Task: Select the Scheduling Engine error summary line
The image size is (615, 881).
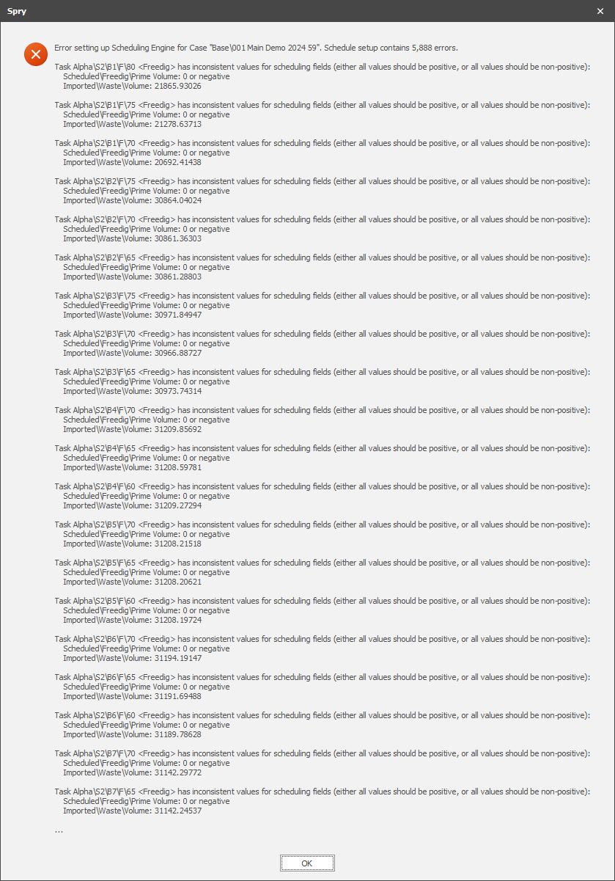Action: (257, 48)
